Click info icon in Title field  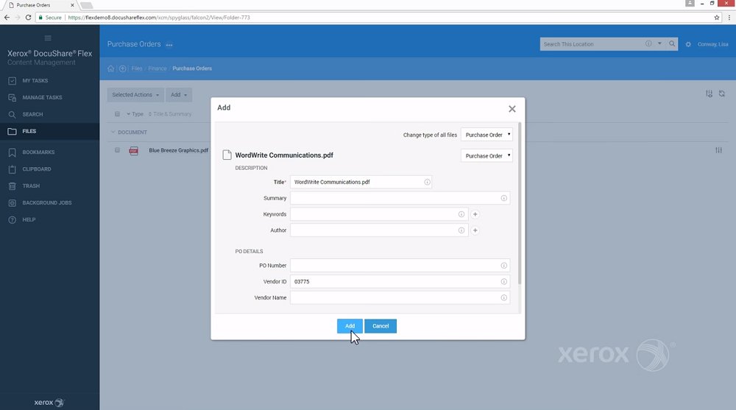coord(427,183)
